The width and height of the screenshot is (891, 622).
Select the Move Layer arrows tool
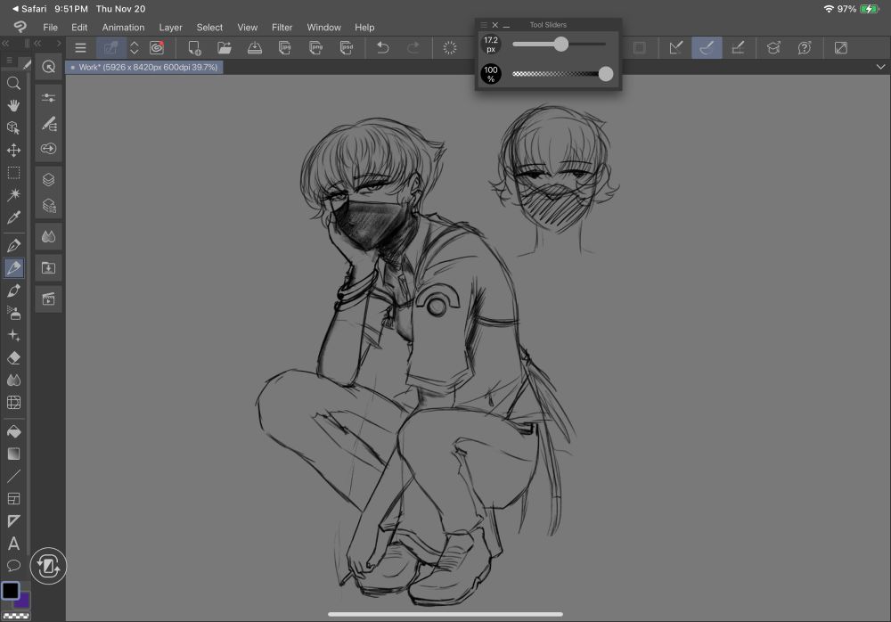13,150
